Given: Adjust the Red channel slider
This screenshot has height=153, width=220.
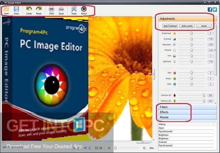Looking at the screenshot, I should coord(192,73).
